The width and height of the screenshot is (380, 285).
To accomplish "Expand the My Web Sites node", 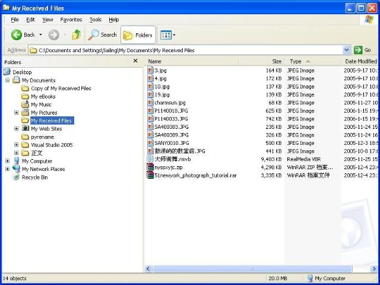I will (x=17, y=128).
